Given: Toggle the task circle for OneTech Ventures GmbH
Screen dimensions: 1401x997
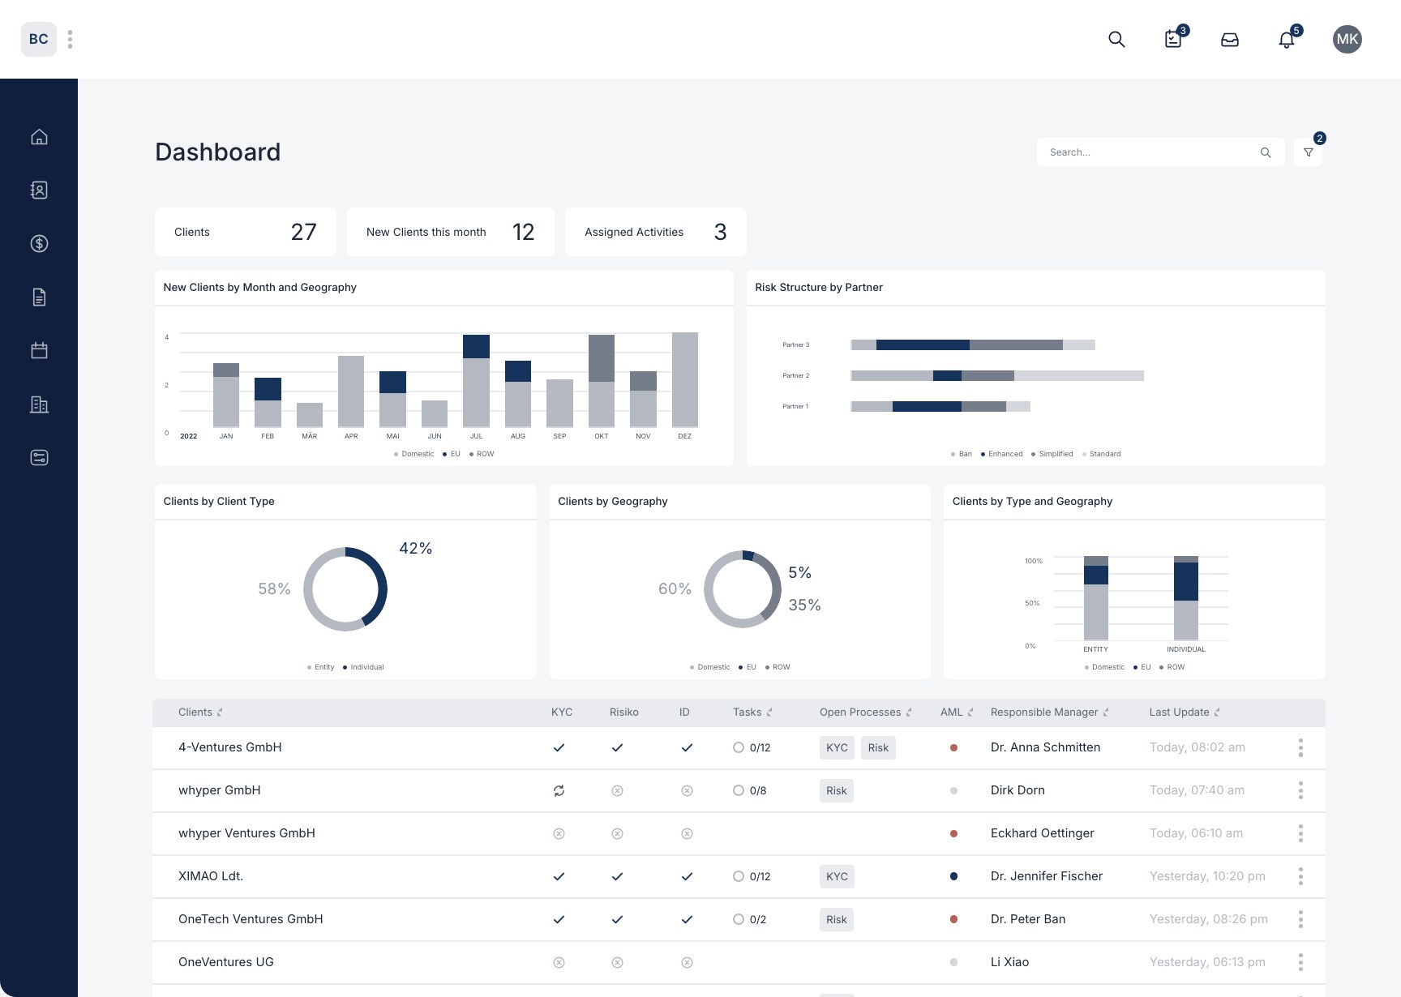Looking at the screenshot, I should (x=739, y=919).
